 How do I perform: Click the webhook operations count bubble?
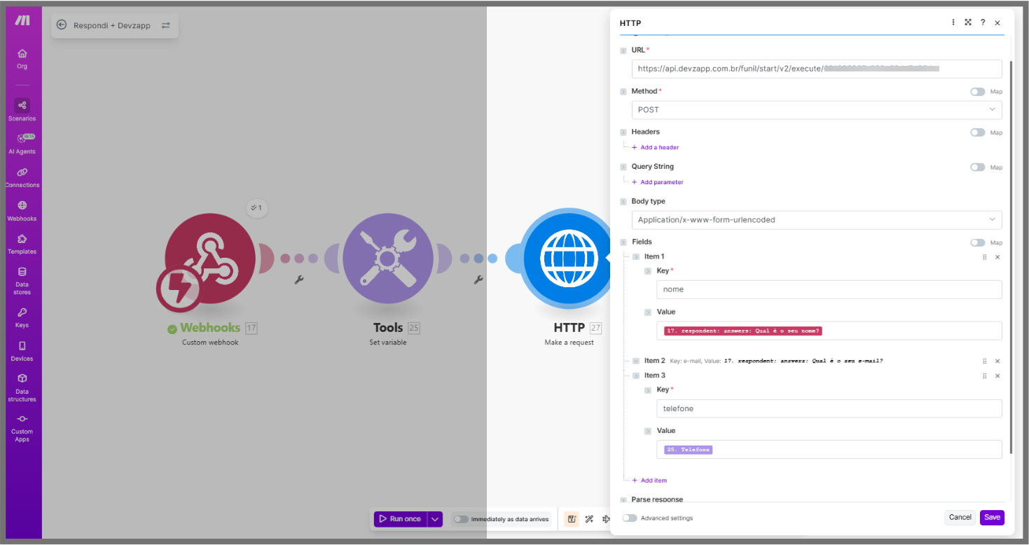tap(257, 208)
